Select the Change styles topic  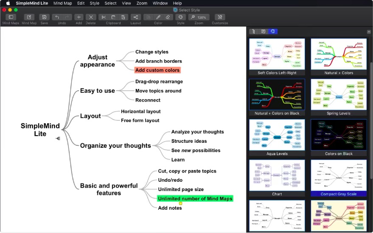click(152, 52)
